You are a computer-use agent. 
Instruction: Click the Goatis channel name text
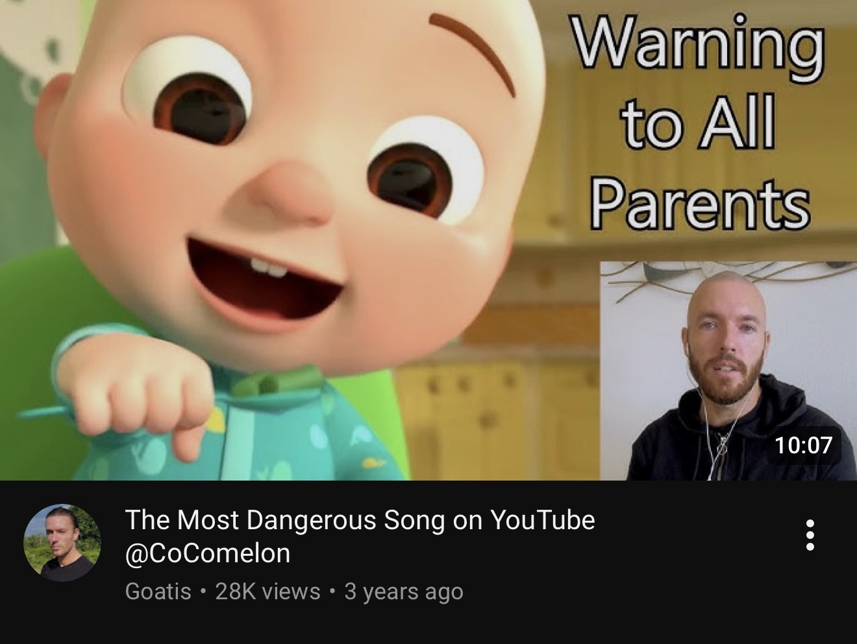tap(158, 591)
